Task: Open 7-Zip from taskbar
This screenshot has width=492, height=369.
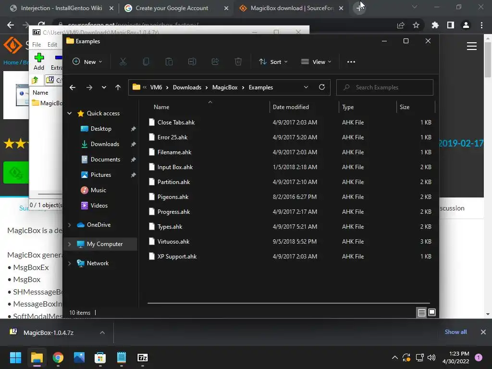Action: point(142,357)
